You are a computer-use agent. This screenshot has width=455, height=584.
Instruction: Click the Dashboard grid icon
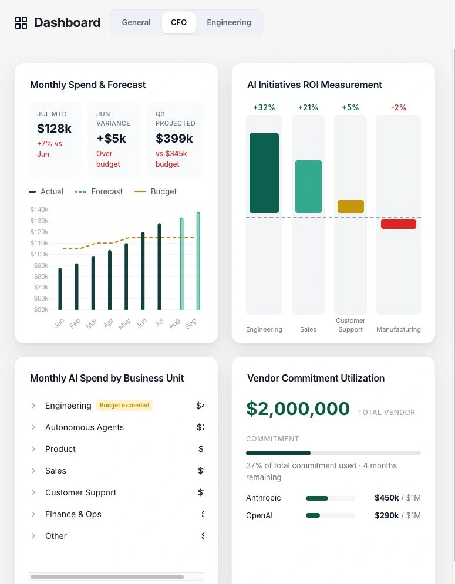point(21,23)
